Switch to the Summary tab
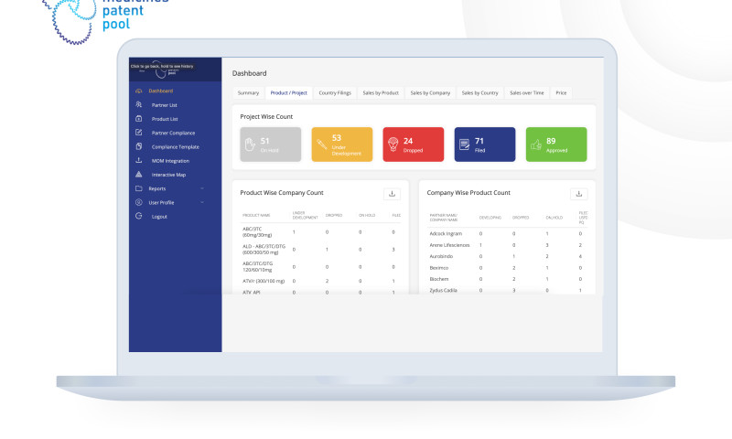This screenshot has width=732, height=439. tap(248, 93)
